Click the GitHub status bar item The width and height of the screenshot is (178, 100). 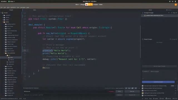click(168, 99)
